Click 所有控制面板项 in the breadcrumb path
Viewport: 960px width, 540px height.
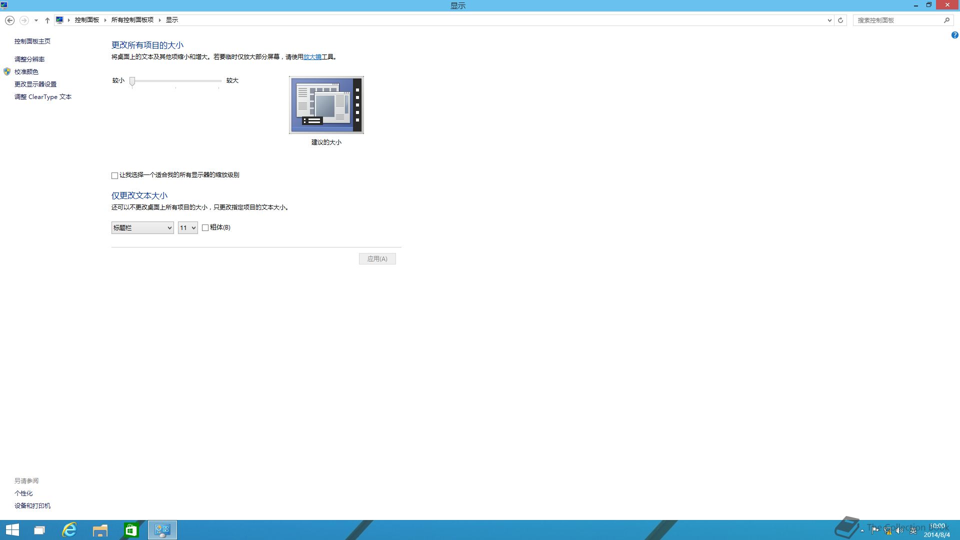tap(132, 20)
